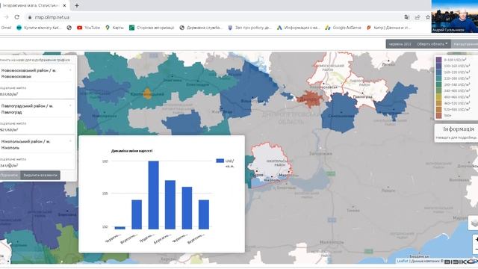Open the YouTube bookmark
Screen dimensions: 478x269
click(88, 28)
